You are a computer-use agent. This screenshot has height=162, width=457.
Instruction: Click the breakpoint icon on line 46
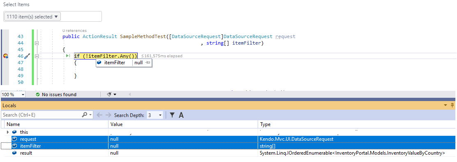(5, 56)
